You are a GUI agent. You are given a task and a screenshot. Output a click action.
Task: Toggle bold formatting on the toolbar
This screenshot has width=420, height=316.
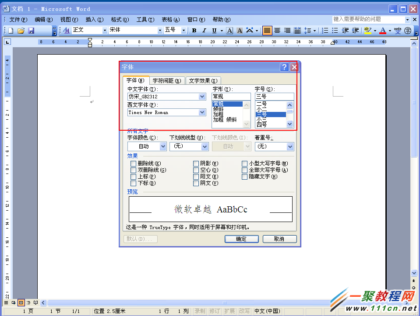click(x=194, y=30)
